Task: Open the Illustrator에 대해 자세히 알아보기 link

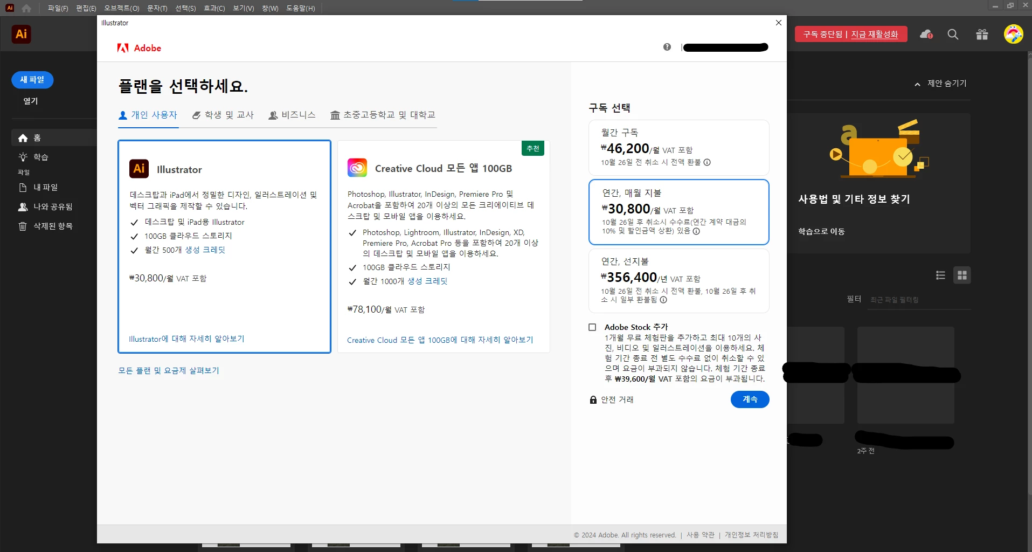Action: pos(186,339)
